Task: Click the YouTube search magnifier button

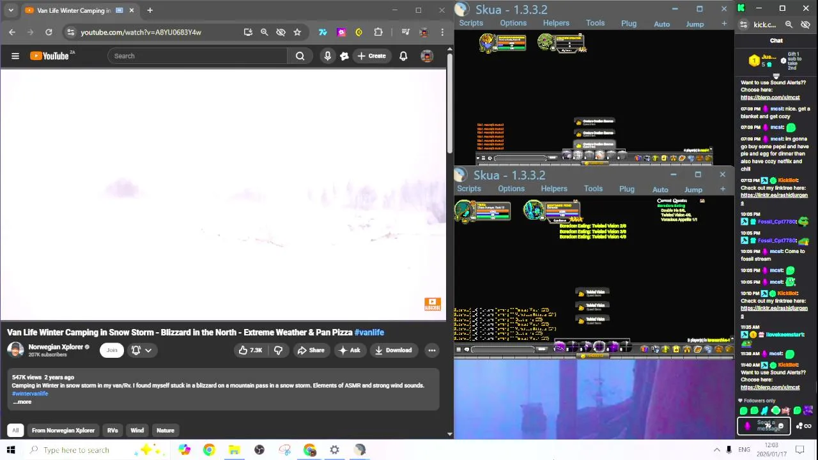Action: point(300,56)
